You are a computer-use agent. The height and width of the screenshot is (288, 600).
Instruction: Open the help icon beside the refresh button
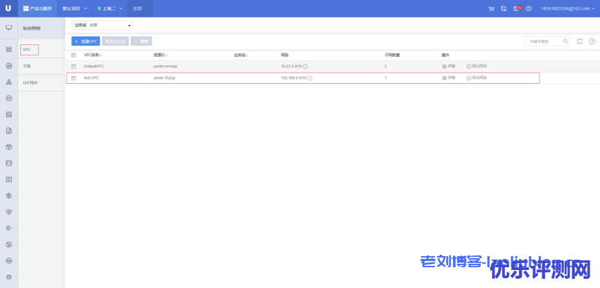pyautogui.click(x=592, y=42)
